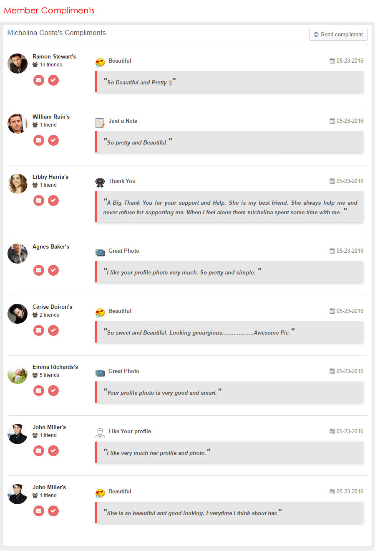Click the envelope icon under Emma Richards
Image resolution: width=375 pixels, height=551 pixels.
click(x=39, y=391)
